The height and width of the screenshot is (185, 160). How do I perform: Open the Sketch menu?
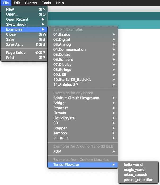31,3
